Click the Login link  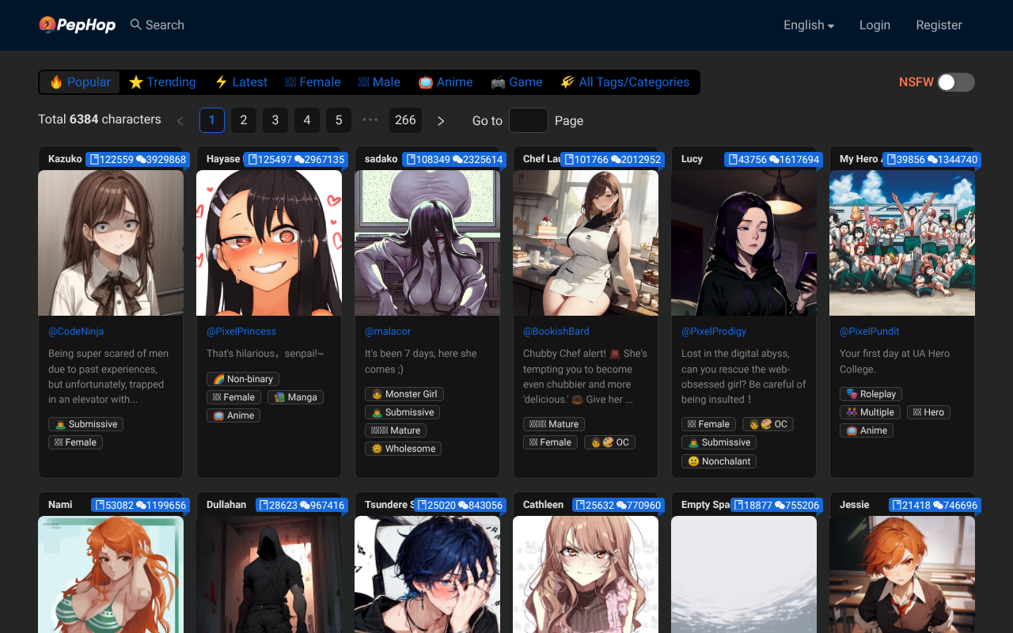click(875, 25)
